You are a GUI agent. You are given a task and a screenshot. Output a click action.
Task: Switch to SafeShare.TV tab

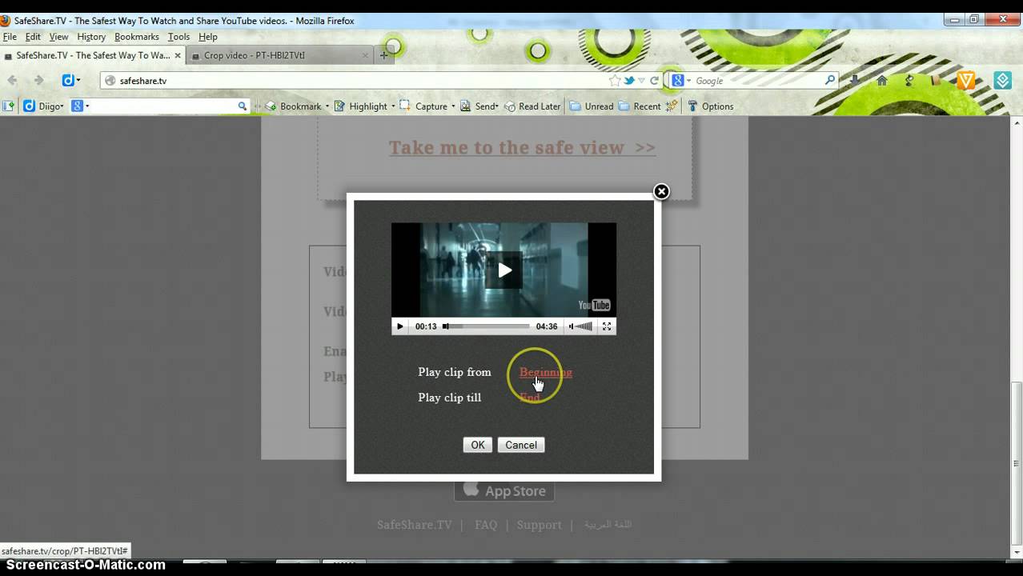click(x=93, y=55)
